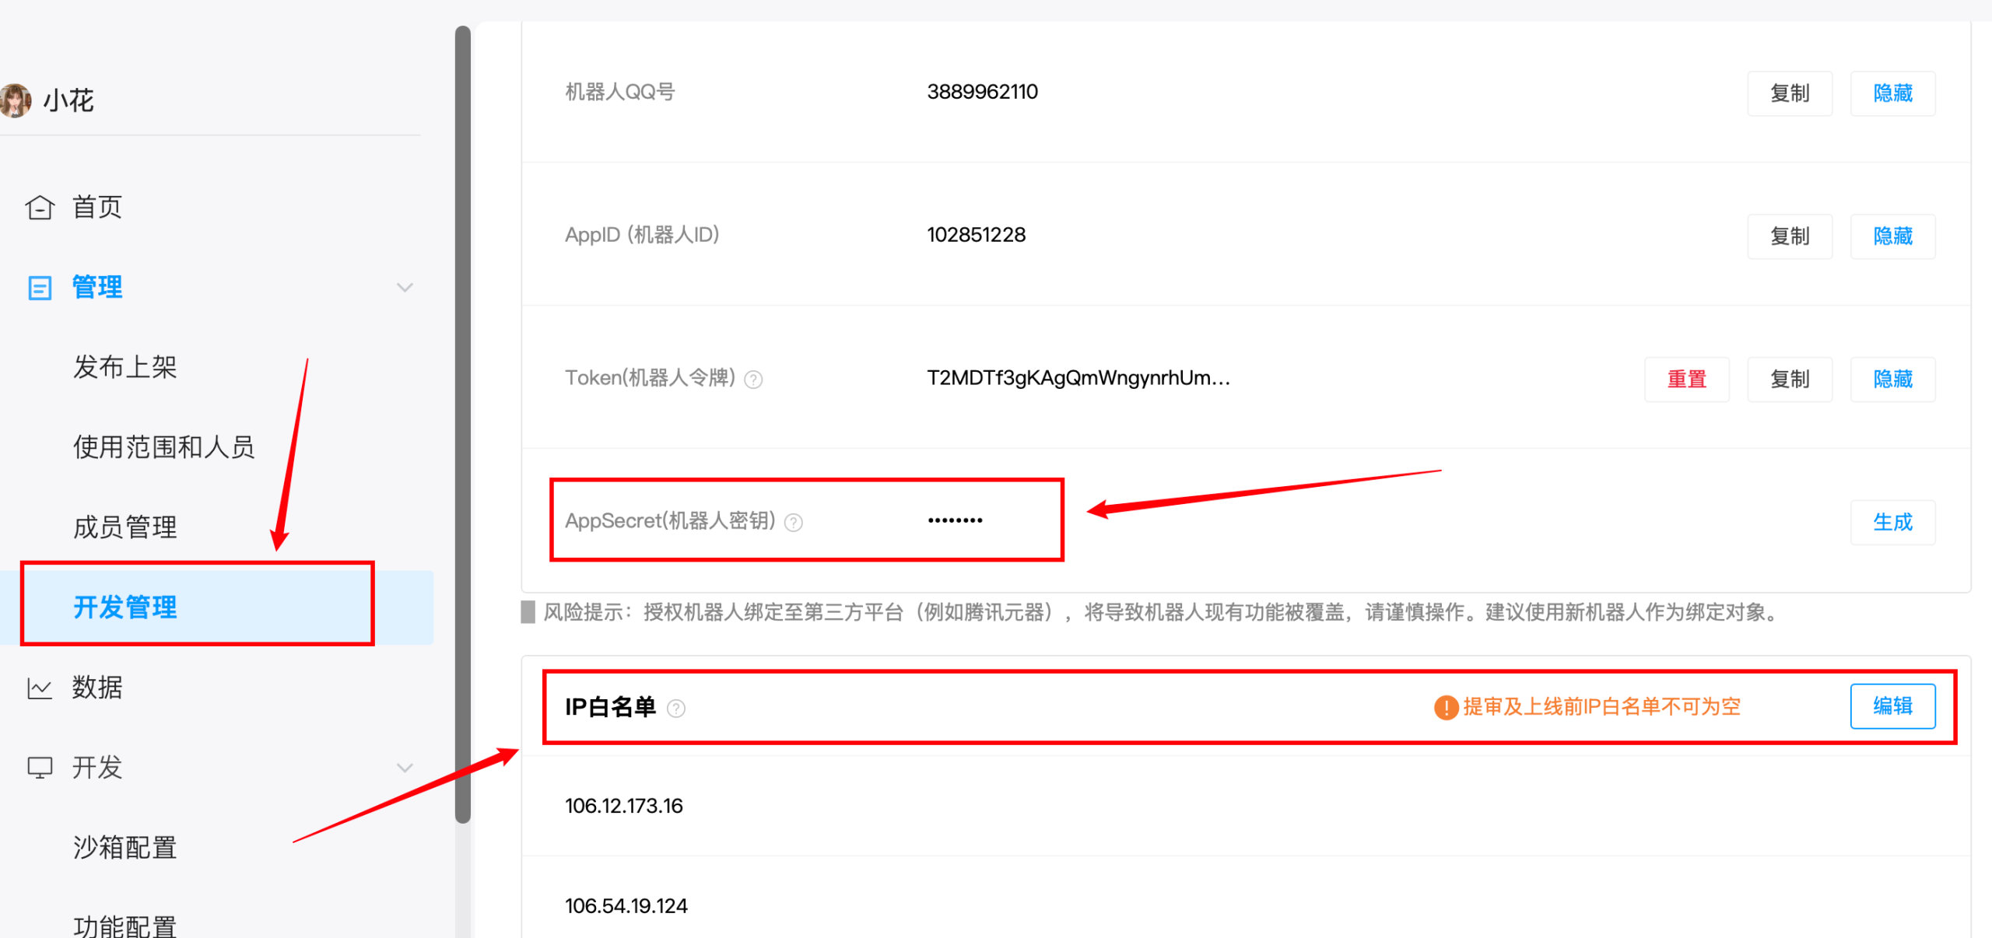The image size is (1992, 938).
Task: Select 成员管理 in the navigation
Action: [x=124, y=527]
